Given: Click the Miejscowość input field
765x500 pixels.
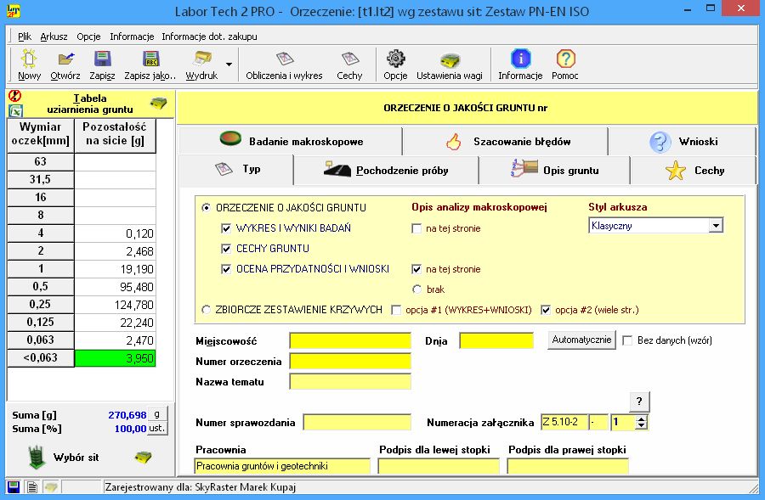Looking at the screenshot, I should coord(349,341).
